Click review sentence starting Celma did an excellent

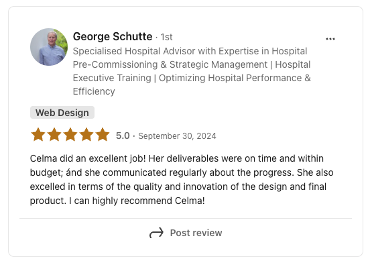click(88, 158)
